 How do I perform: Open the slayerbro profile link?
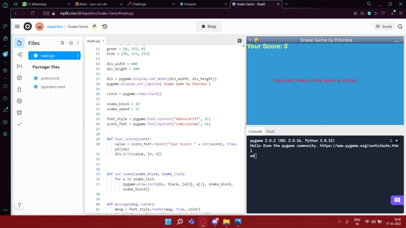(55, 27)
